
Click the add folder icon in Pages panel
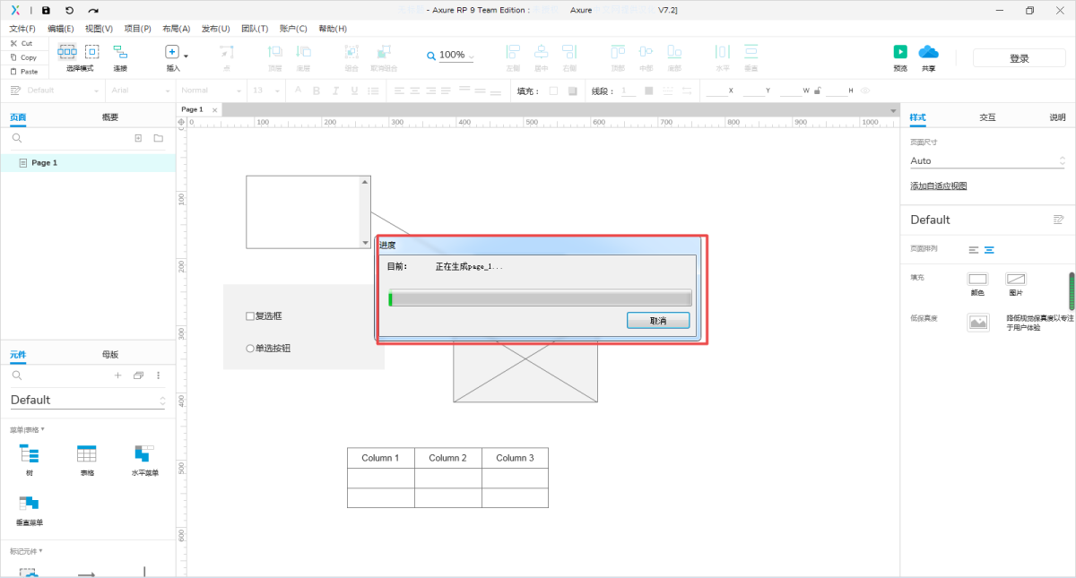(x=158, y=139)
